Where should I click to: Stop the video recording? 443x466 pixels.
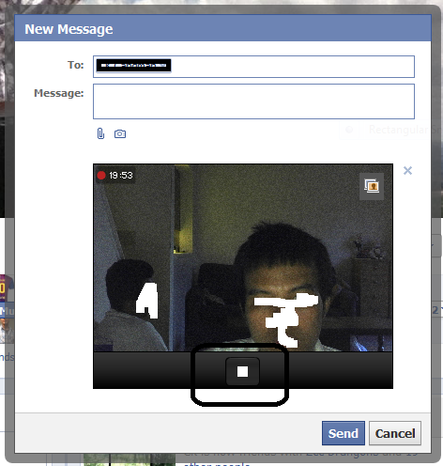(x=242, y=371)
